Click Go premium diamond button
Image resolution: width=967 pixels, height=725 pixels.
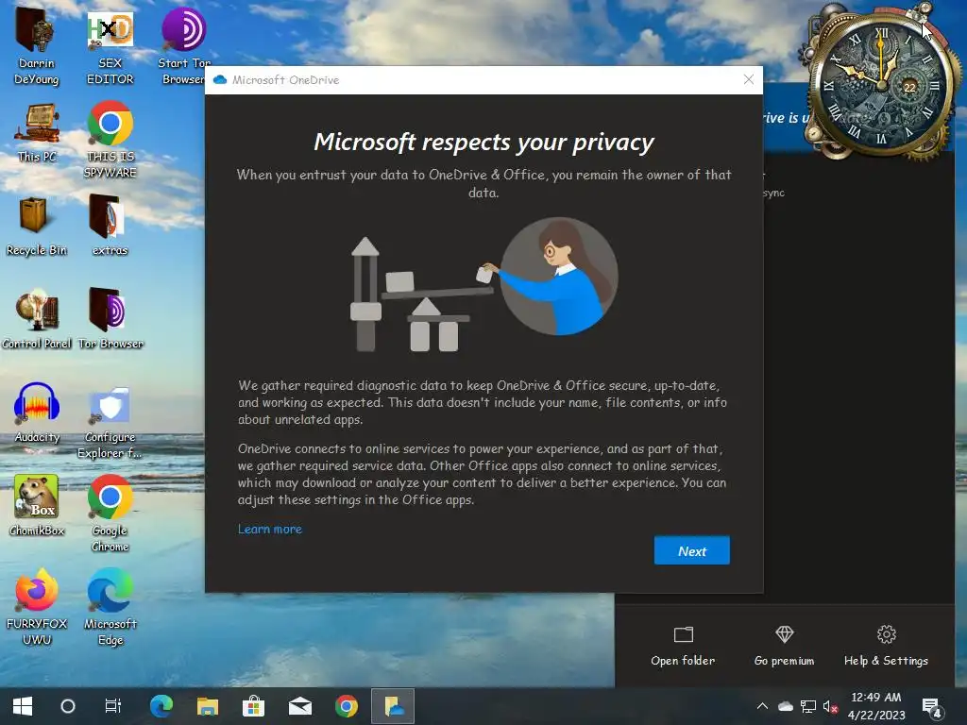(x=784, y=646)
